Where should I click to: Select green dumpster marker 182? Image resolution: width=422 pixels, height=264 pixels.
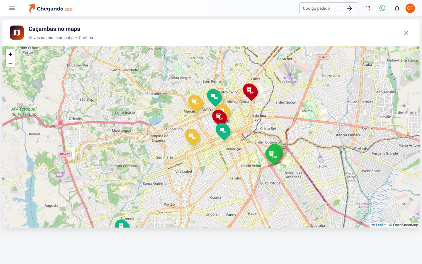click(273, 155)
